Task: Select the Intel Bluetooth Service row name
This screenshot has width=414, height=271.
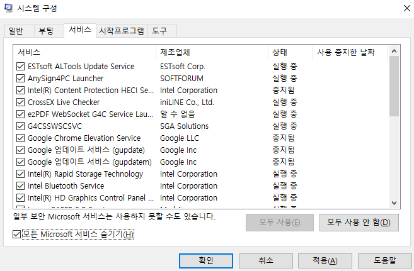Action: pyautogui.click(x=66, y=186)
